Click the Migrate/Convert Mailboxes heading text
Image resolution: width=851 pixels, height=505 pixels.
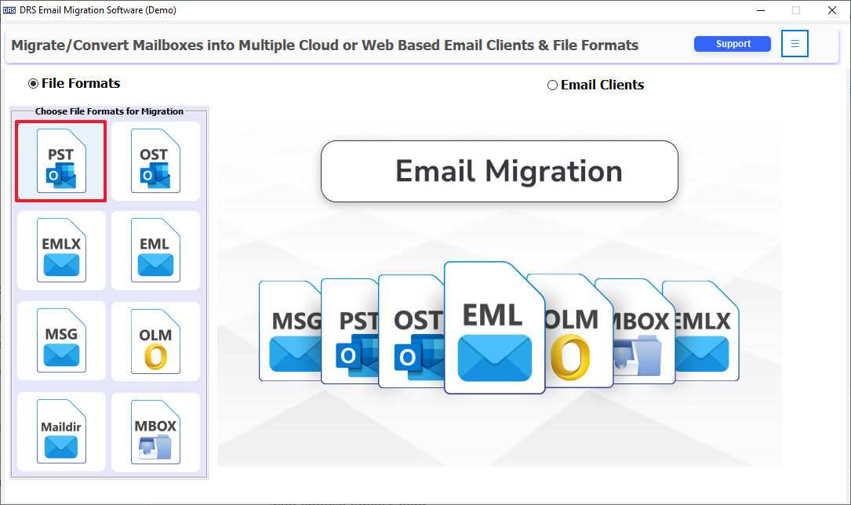(325, 45)
